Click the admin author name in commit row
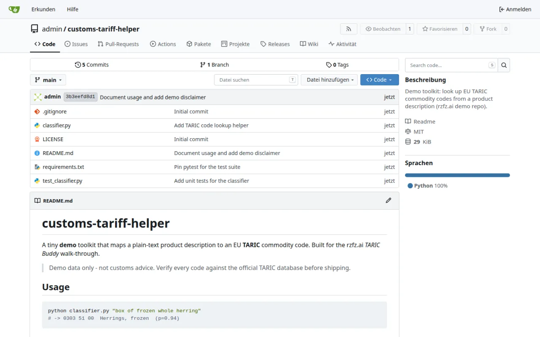 [x=52, y=97]
